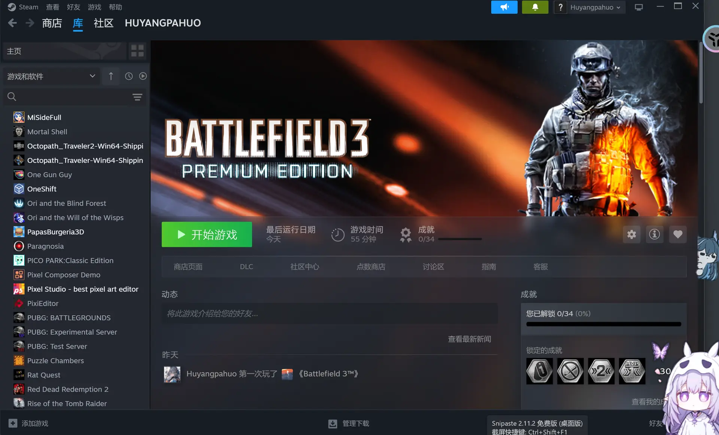Click the 主页 home button
Viewport: 719px width, 435px height.
[64, 51]
